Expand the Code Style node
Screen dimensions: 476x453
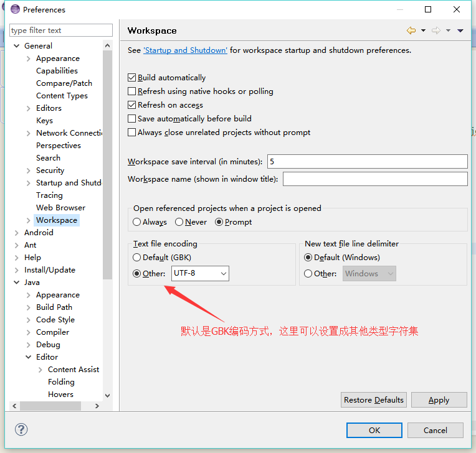click(29, 320)
